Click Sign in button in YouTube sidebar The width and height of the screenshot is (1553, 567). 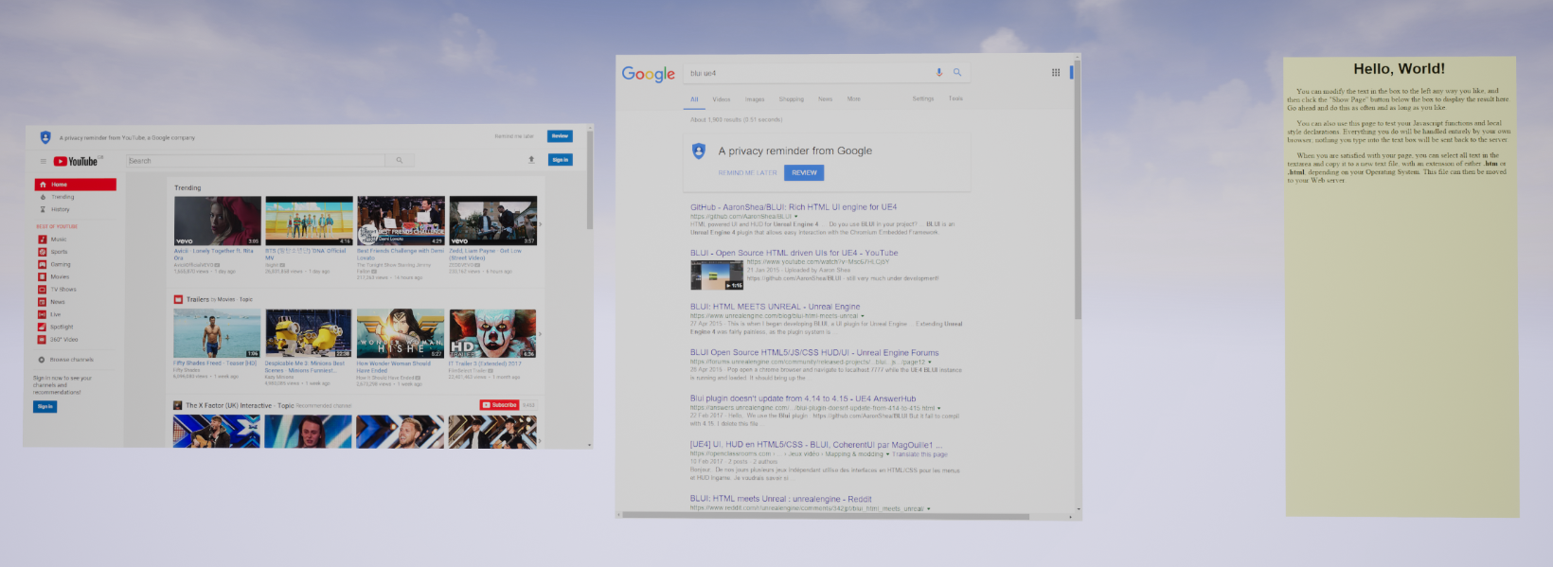point(45,406)
